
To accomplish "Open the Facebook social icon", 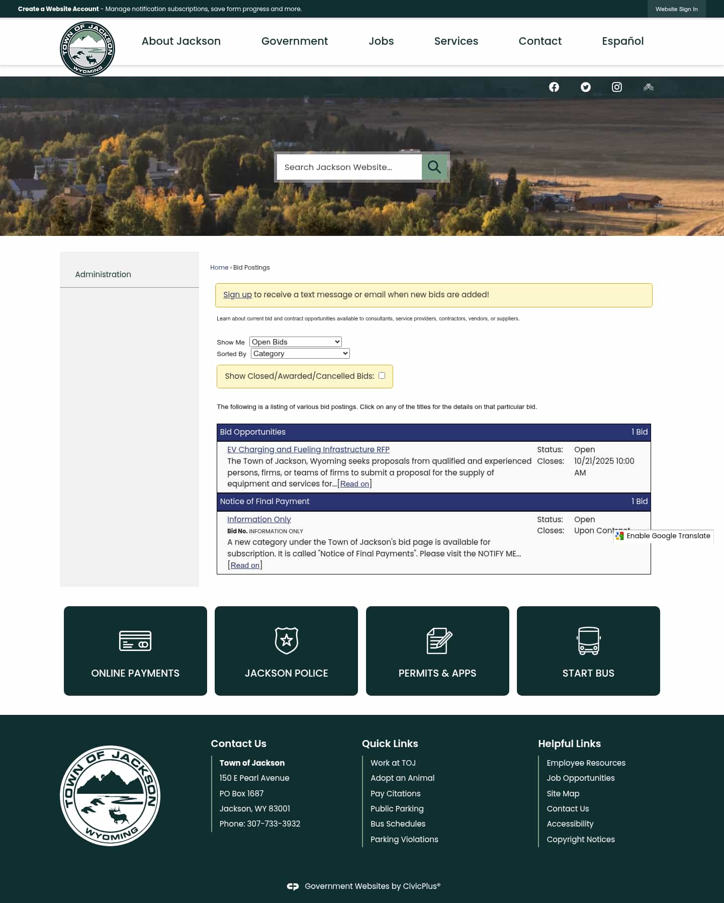I will click(x=554, y=87).
